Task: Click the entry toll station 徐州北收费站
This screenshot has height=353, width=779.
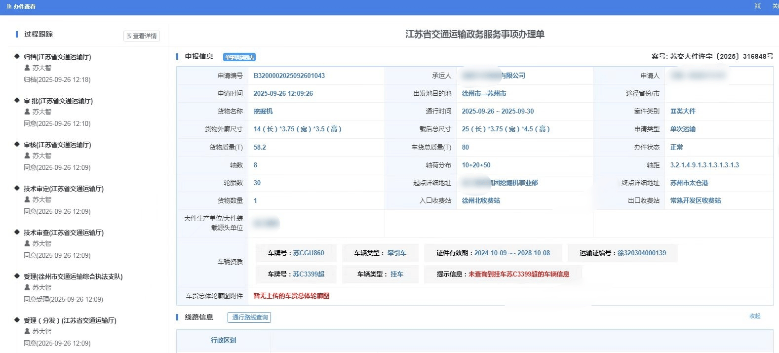Action: 481,200
